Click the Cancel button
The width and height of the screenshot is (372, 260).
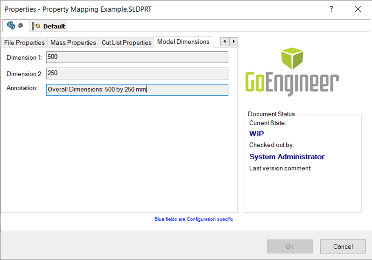[x=343, y=247]
